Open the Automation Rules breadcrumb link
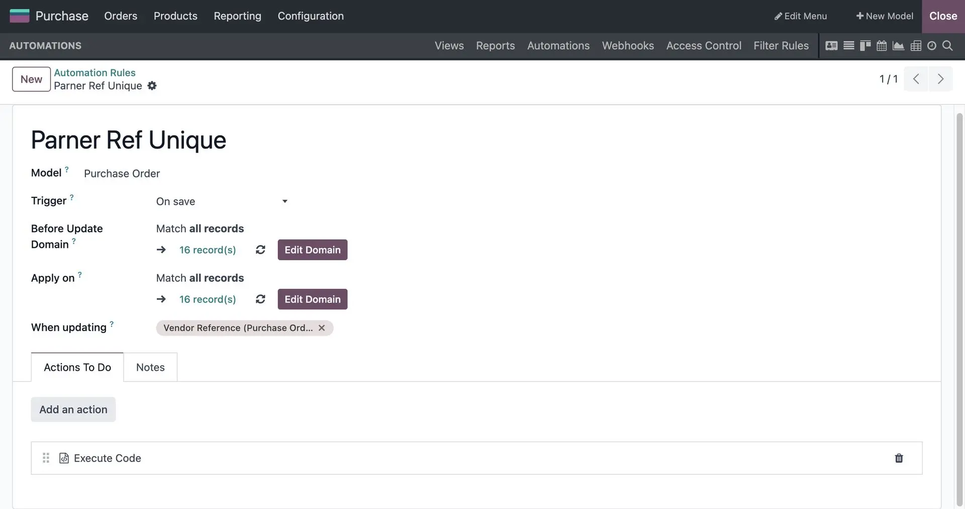The image size is (965, 509). click(94, 73)
